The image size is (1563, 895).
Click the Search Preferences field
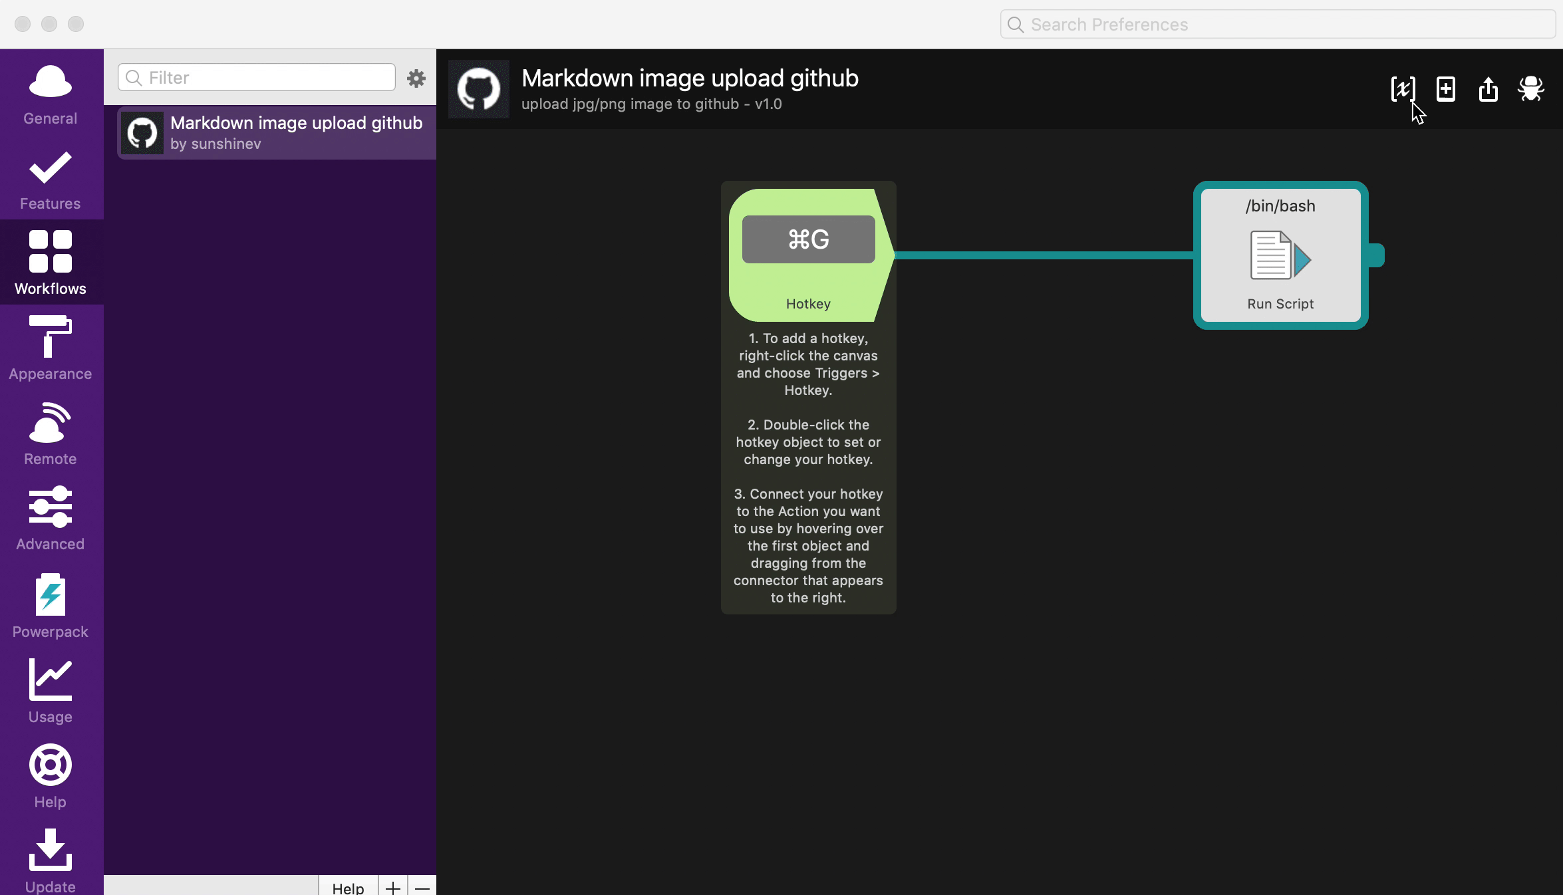(x=1278, y=25)
